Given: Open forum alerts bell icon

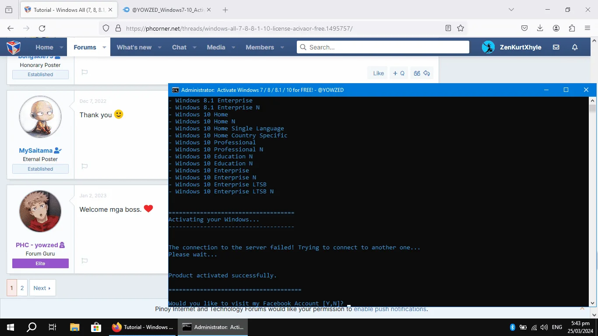Looking at the screenshot, I should click(575, 47).
